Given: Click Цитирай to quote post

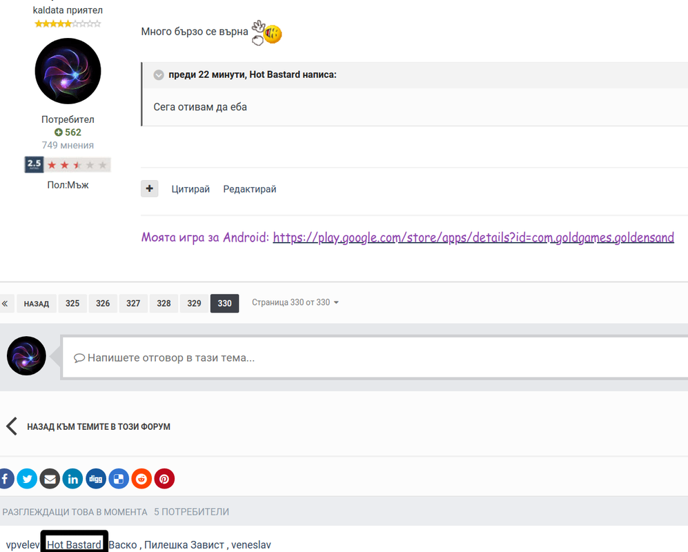Looking at the screenshot, I should (x=190, y=189).
